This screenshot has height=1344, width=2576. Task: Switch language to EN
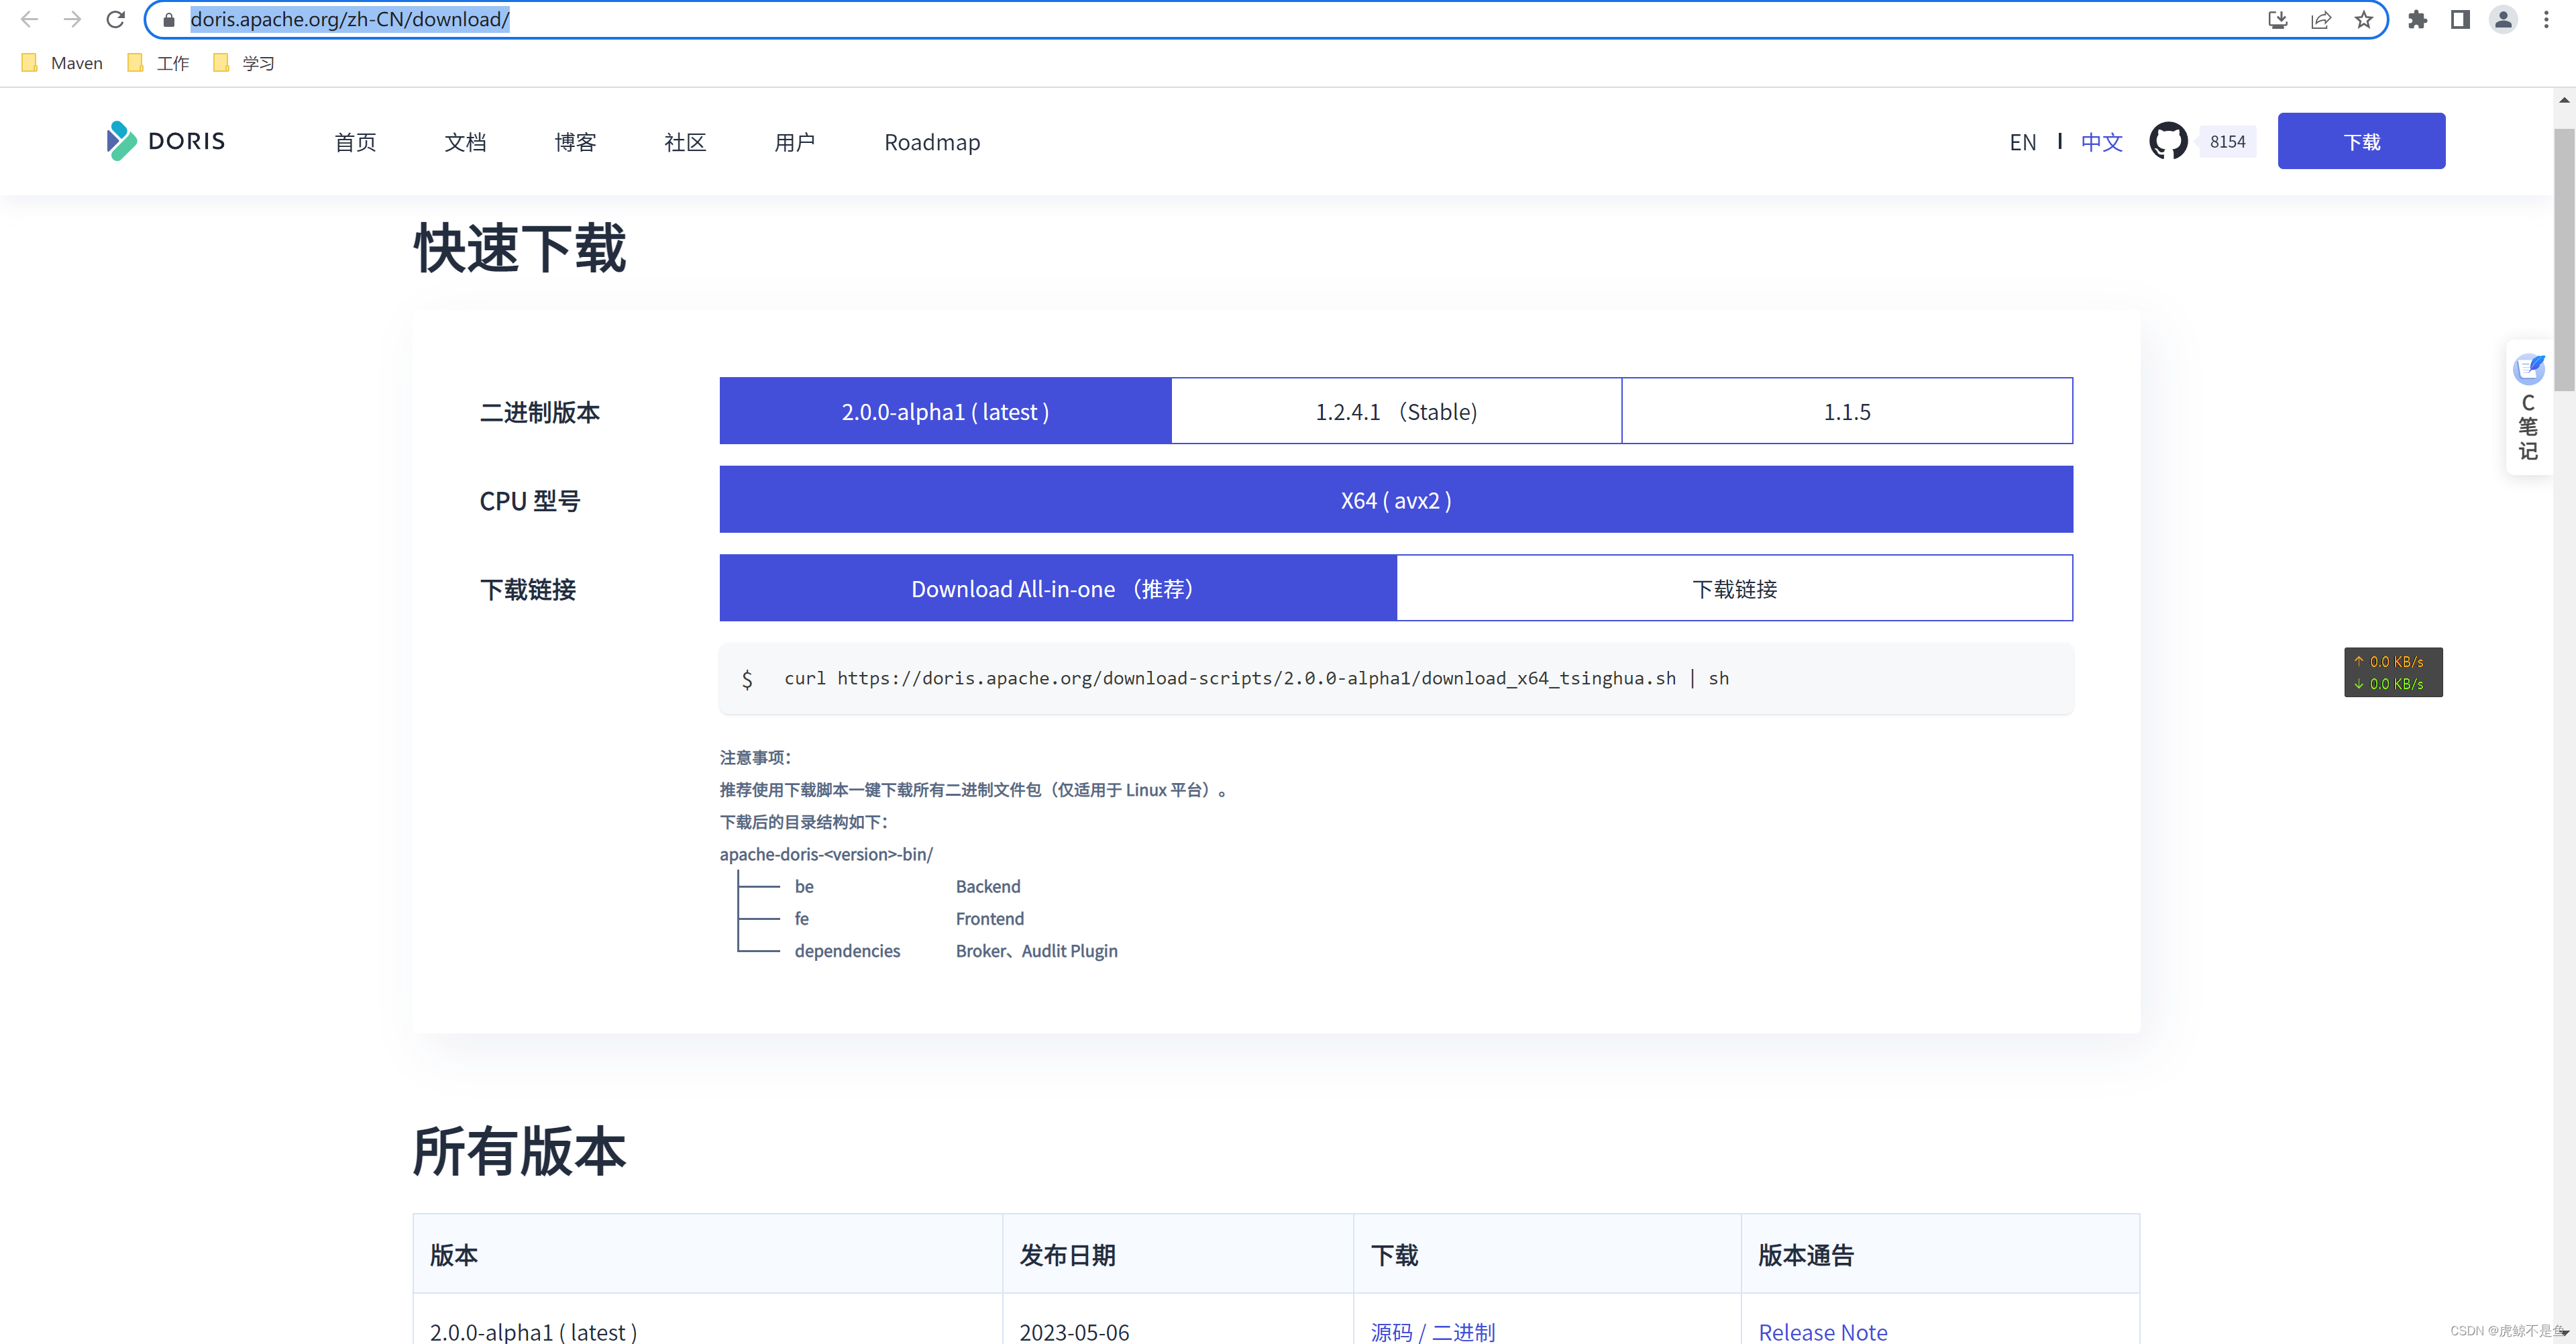[2022, 142]
